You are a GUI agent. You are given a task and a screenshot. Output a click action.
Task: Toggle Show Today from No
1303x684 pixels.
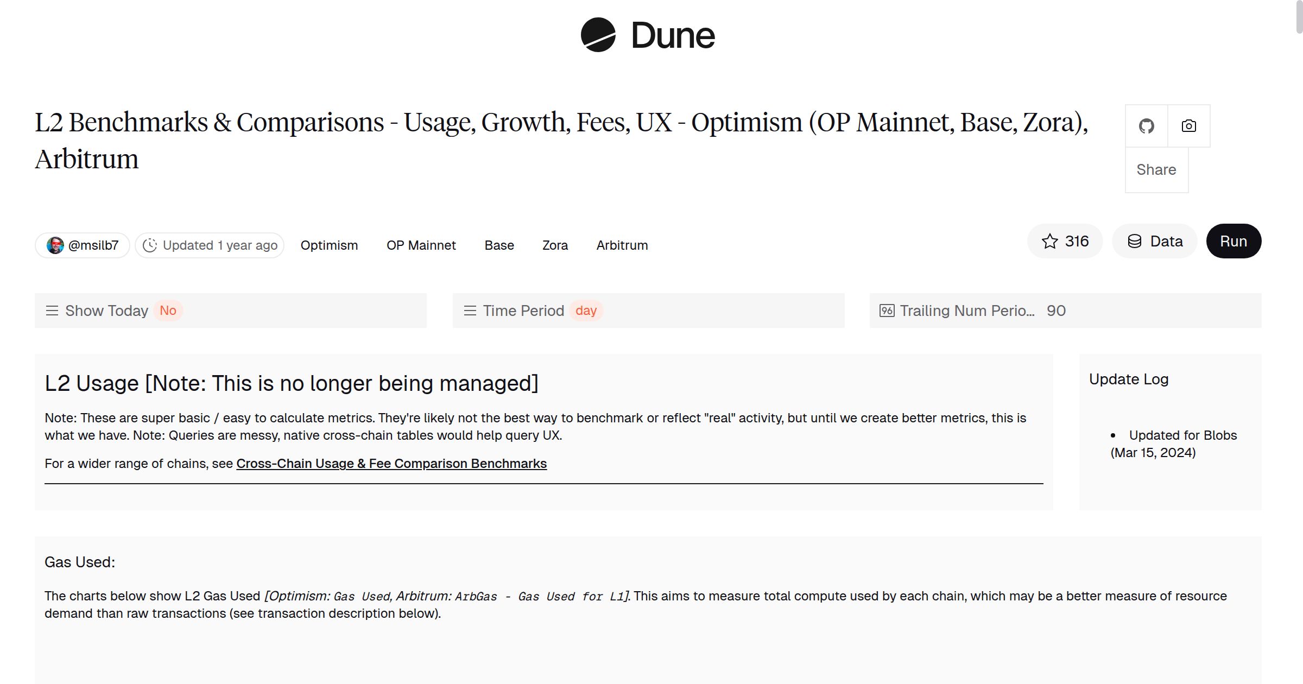pyautogui.click(x=168, y=311)
